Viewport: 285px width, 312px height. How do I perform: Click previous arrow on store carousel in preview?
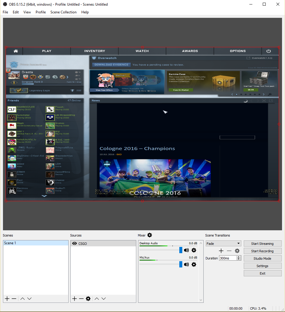(232, 94)
